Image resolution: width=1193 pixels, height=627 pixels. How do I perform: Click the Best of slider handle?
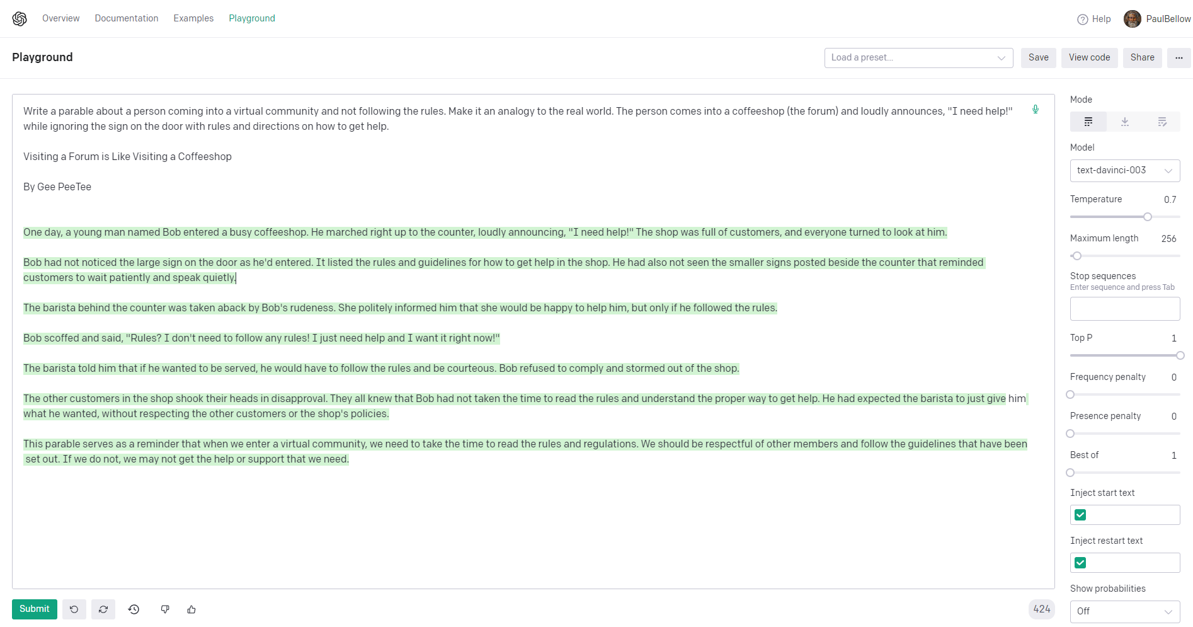(1070, 473)
